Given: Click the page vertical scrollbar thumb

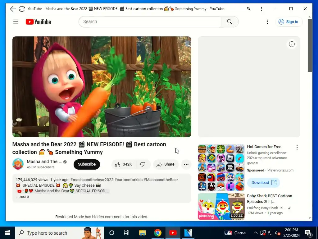Looking at the screenshot, I should point(310,45).
